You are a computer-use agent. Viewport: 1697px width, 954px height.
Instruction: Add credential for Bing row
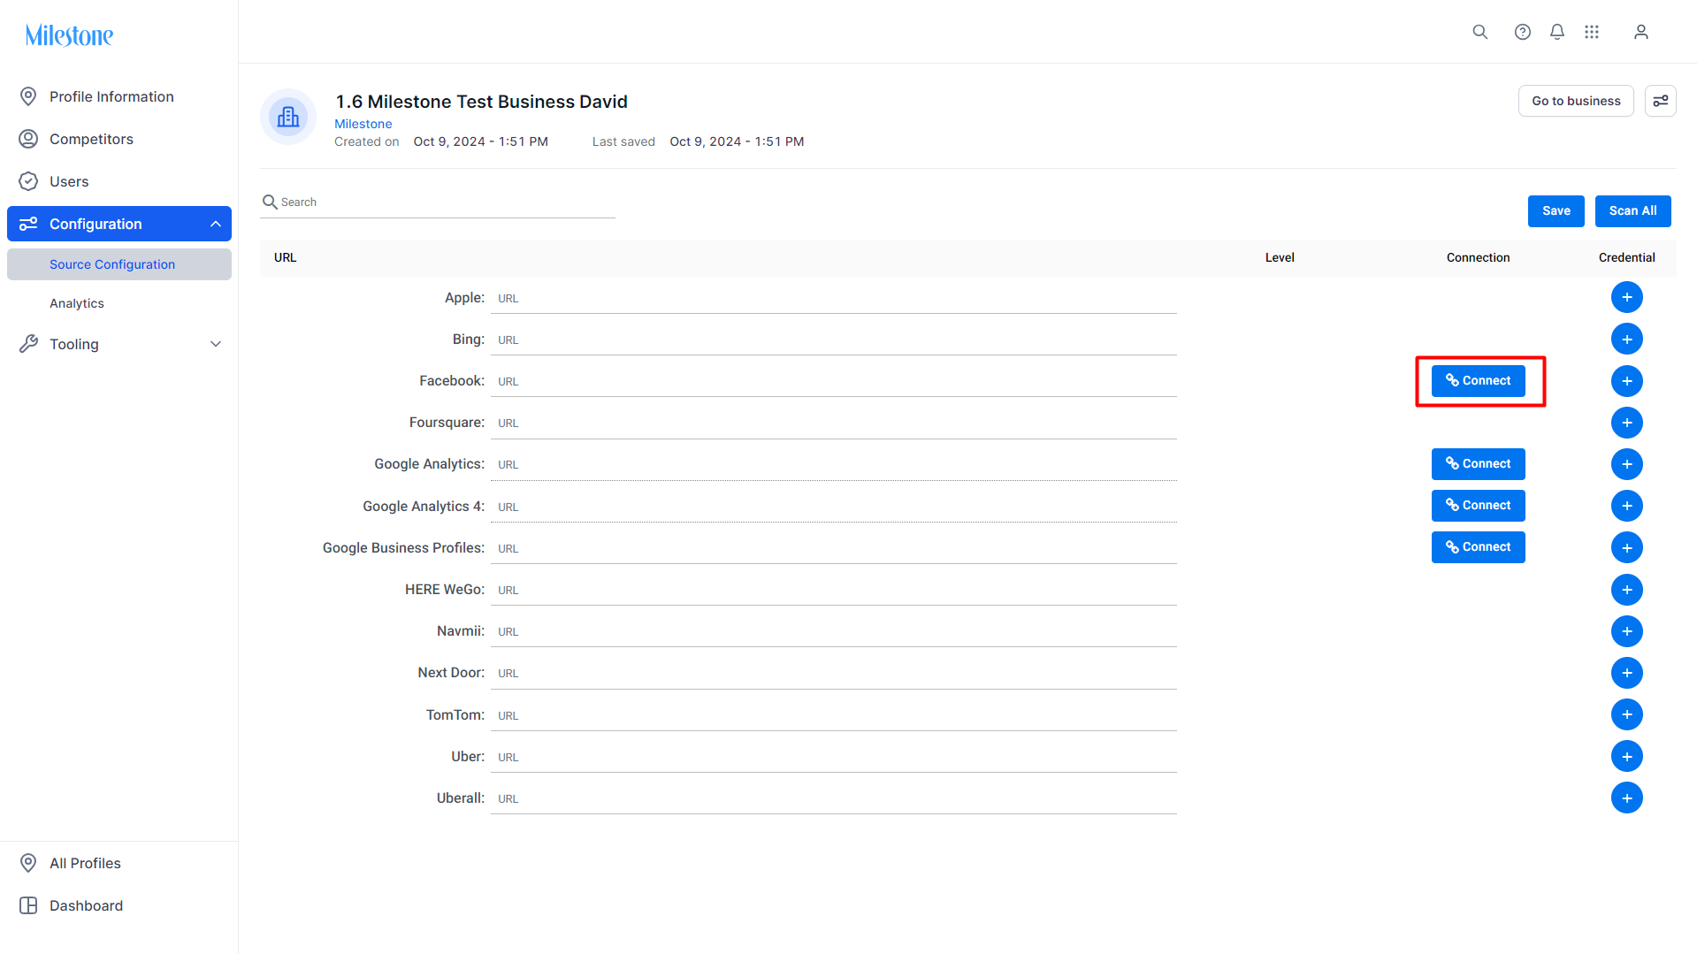tap(1627, 339)
